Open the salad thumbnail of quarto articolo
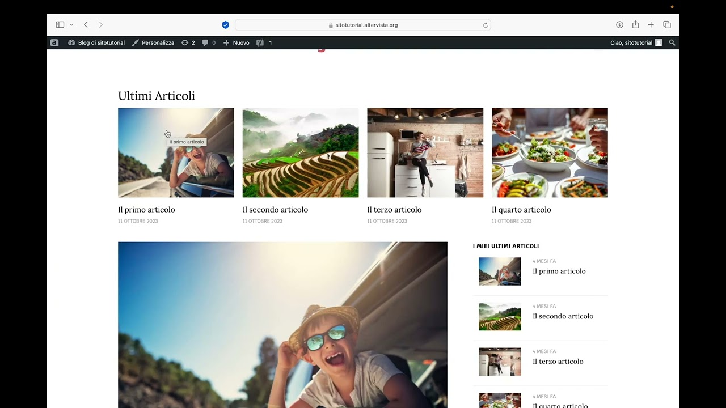The image size is (726, 408). point(550,152)
